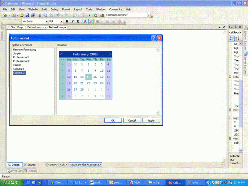Click the Background Color highlighter icon
The height and width of the screenshot is (186, 248).
coord(91,21)
